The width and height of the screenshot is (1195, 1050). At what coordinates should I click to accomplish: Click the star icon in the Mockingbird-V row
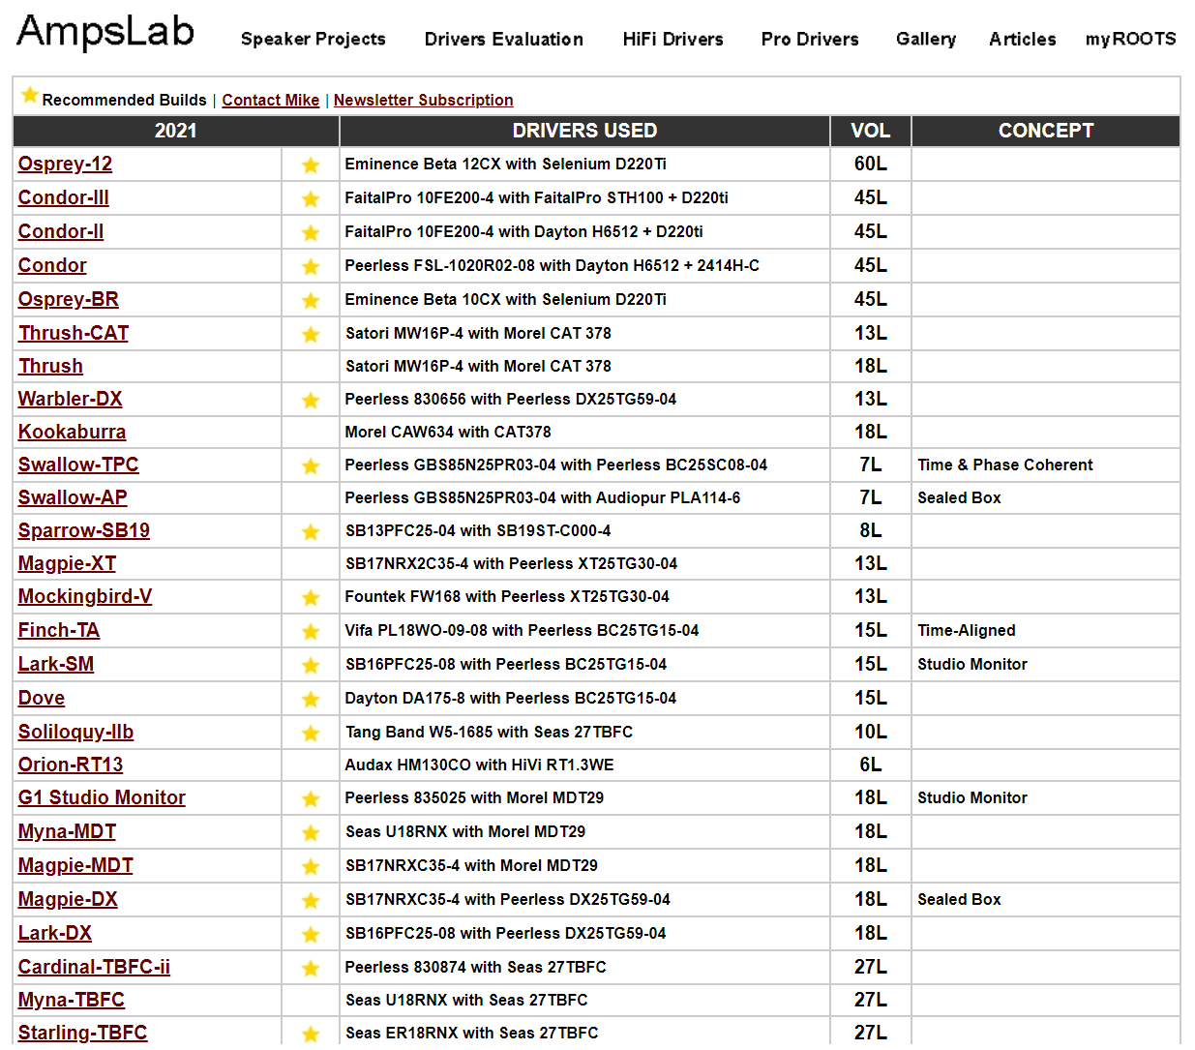[x=311, y=598]
